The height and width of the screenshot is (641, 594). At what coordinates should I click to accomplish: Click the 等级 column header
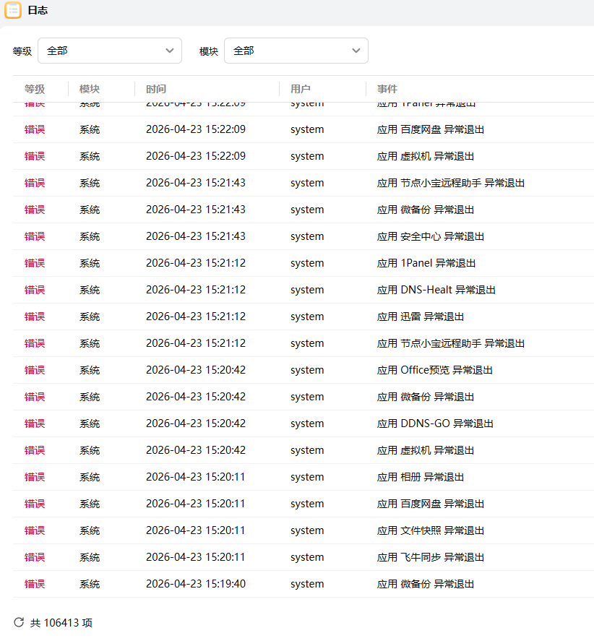point(34,88)
